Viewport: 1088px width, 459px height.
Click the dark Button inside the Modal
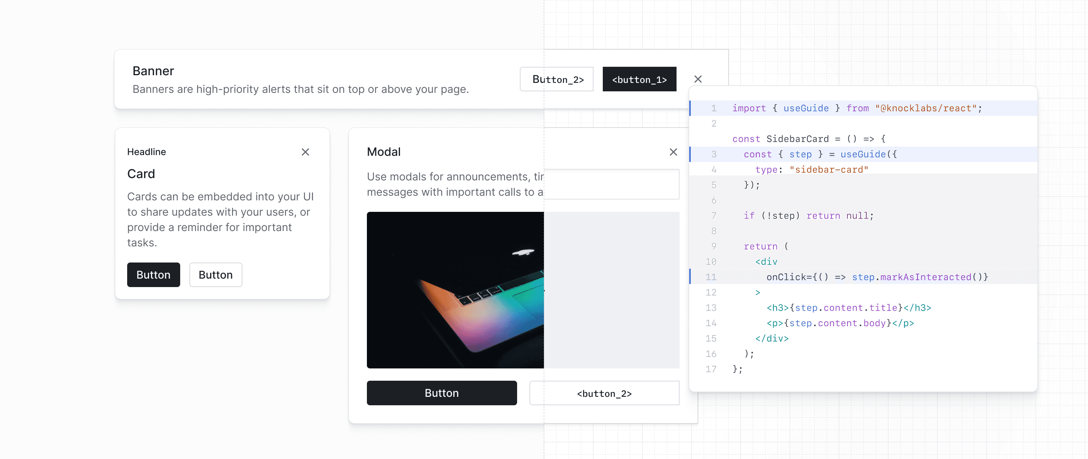click(x=441, y=393)
